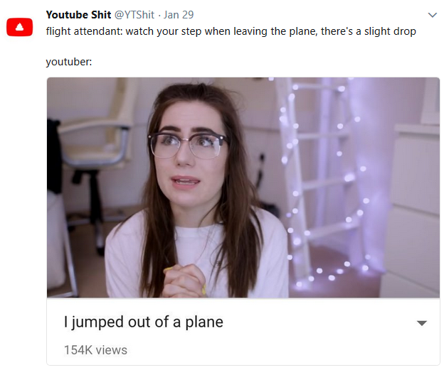444x370 pixels.
Task: Click the 'I jumped out of a plane' title
Action: click(144, 322)
